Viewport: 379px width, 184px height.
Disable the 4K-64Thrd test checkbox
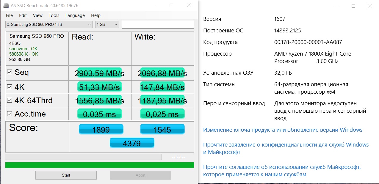(10, 100)
